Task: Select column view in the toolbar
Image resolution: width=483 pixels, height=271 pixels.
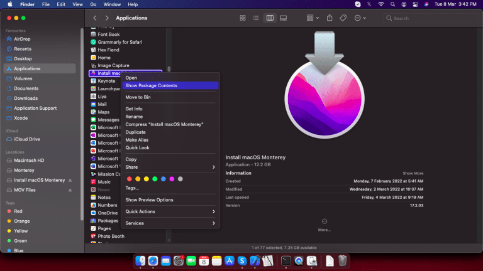Action: pyautogui.click(x=270, y=18)
